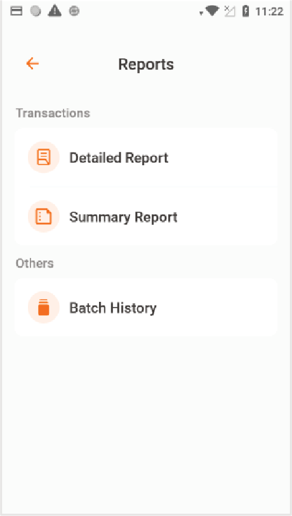Tap the 11:22 clock display
292x516 pixels.
[269, 11]
